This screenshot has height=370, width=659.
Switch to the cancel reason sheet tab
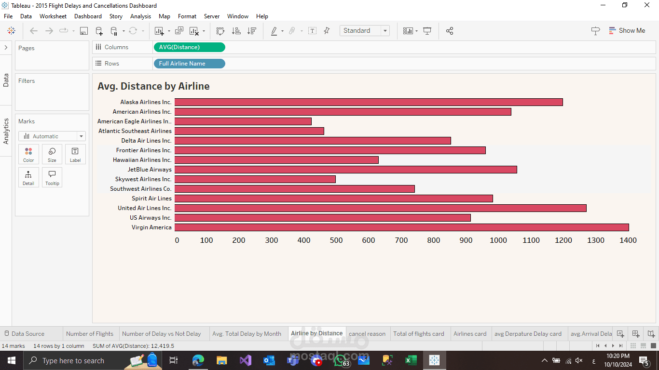367,333
